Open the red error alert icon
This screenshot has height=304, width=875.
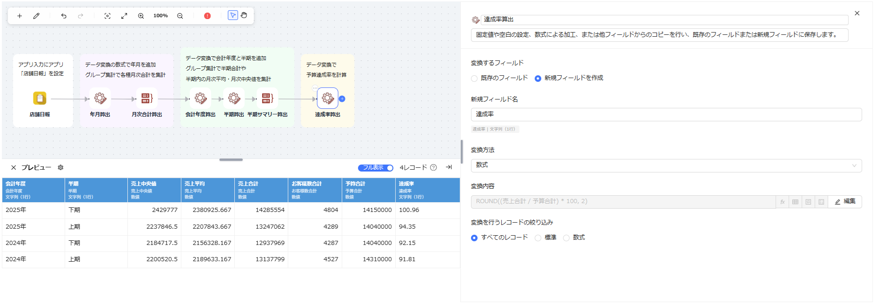(x=207, y=16)
